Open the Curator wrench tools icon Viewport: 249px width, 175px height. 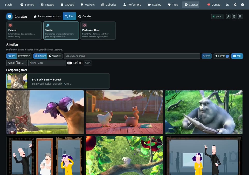click(x=228, y=16)
